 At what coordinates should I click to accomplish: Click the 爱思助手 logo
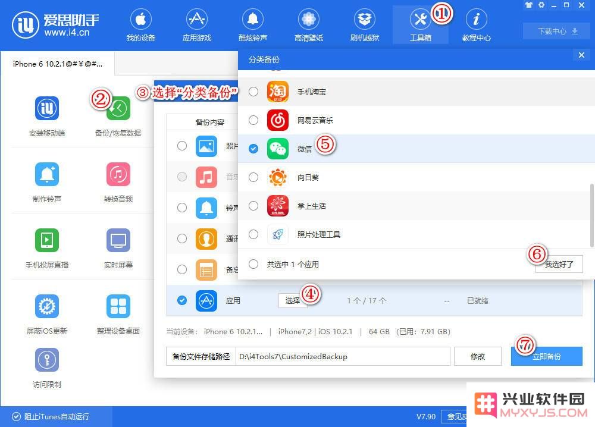[55, 24]
